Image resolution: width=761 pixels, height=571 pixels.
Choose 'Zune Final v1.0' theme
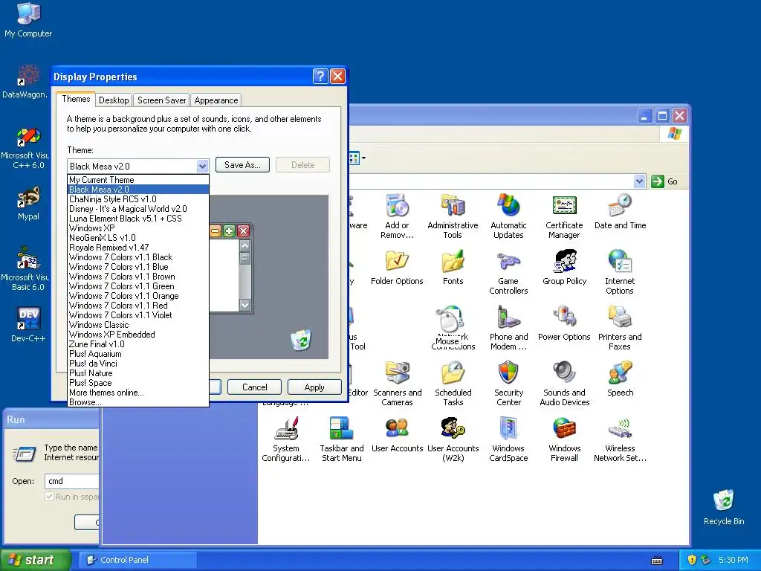(x=137, y=344)
